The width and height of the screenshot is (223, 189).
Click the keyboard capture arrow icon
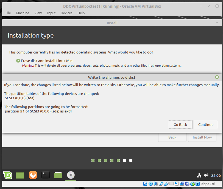197,184
